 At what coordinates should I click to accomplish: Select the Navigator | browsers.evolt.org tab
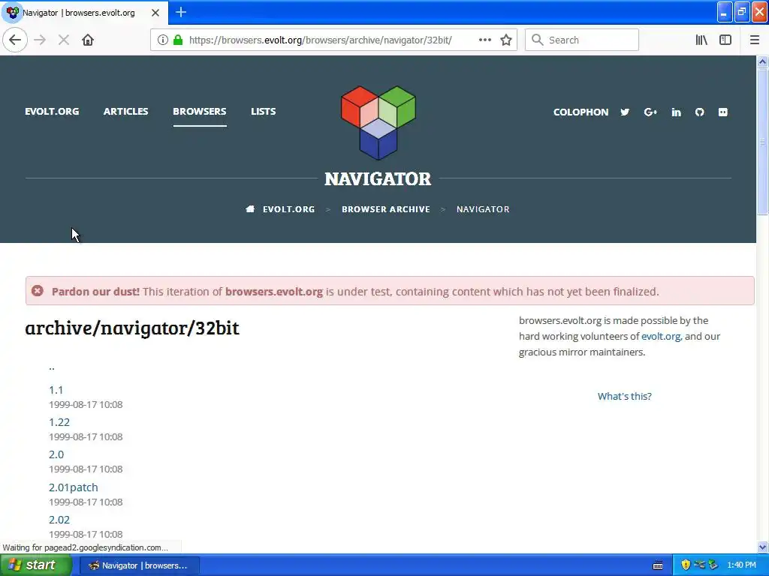(x=84, y=13)
